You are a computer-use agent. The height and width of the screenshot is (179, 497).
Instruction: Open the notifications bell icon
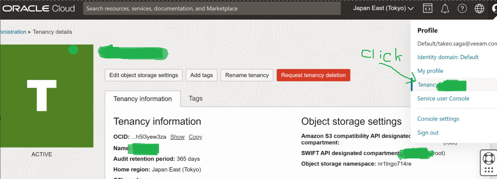(445, 9)
